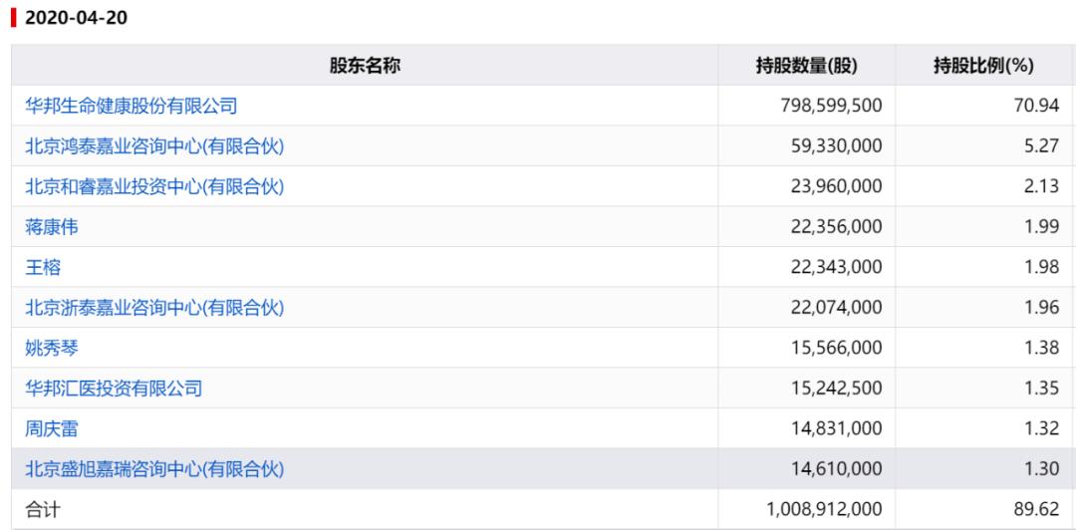This screenshot has height=530, width=1076.
Task: Click the 合计 total row label
Action: coord(43,509)
